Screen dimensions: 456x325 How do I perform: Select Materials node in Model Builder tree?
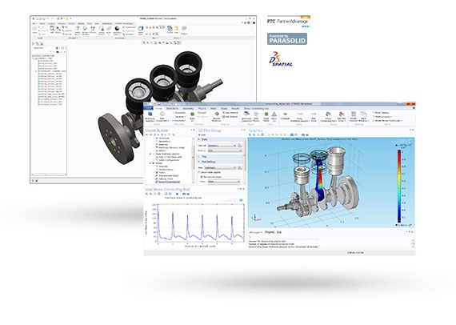[x=161, y=144]
